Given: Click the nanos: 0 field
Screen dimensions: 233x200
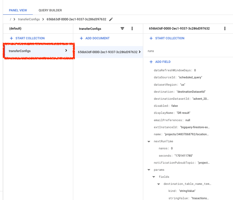Looking at the screenshot, I should (165, 148).
